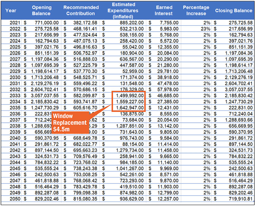Click the Earned Interest column header
This screenshot has width=256, height=206.
[164, 10]
